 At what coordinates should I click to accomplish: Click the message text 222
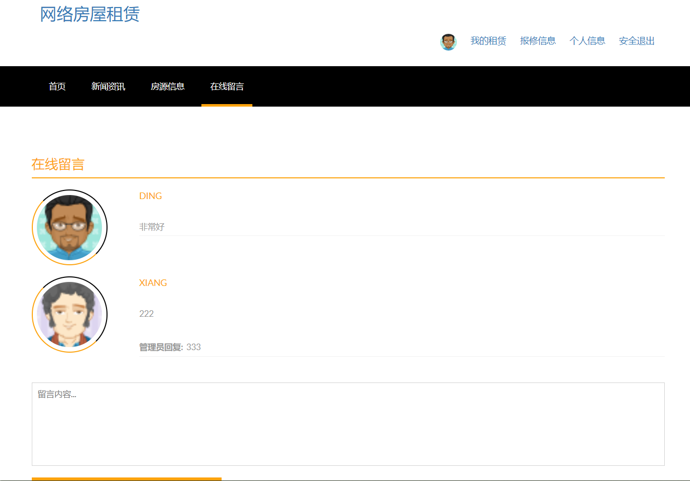tap(146, 314)
